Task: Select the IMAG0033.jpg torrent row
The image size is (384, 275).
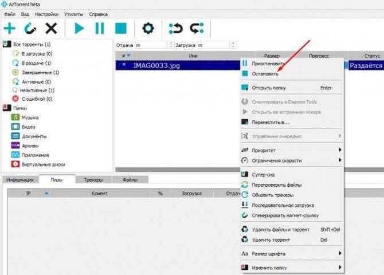Action: pyautogui.click(x=178, y=65)
